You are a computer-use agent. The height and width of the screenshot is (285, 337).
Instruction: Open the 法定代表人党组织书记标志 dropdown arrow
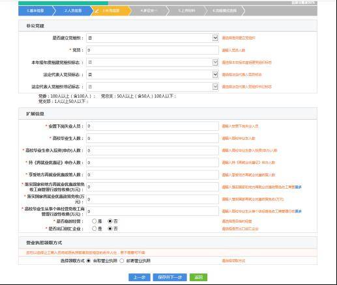point(215,87)
